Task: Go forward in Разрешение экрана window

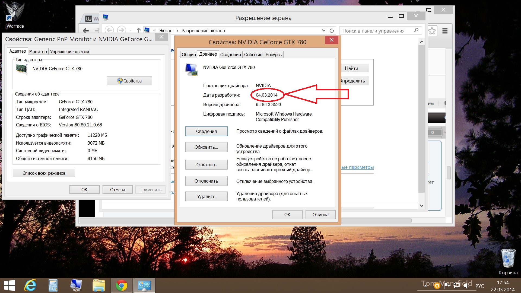Action: (121, 30)
